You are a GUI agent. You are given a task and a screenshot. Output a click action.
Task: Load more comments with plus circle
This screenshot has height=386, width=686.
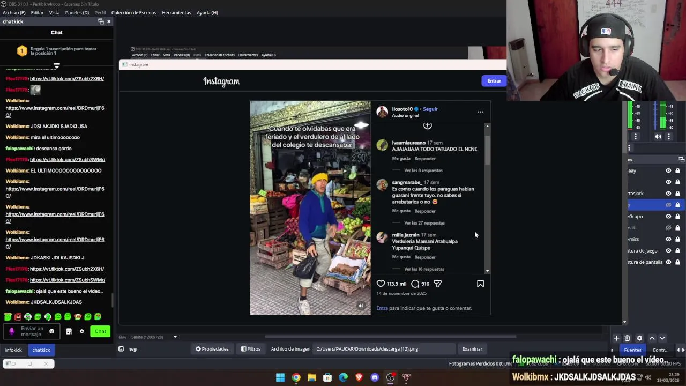click(x=427, y=125)
